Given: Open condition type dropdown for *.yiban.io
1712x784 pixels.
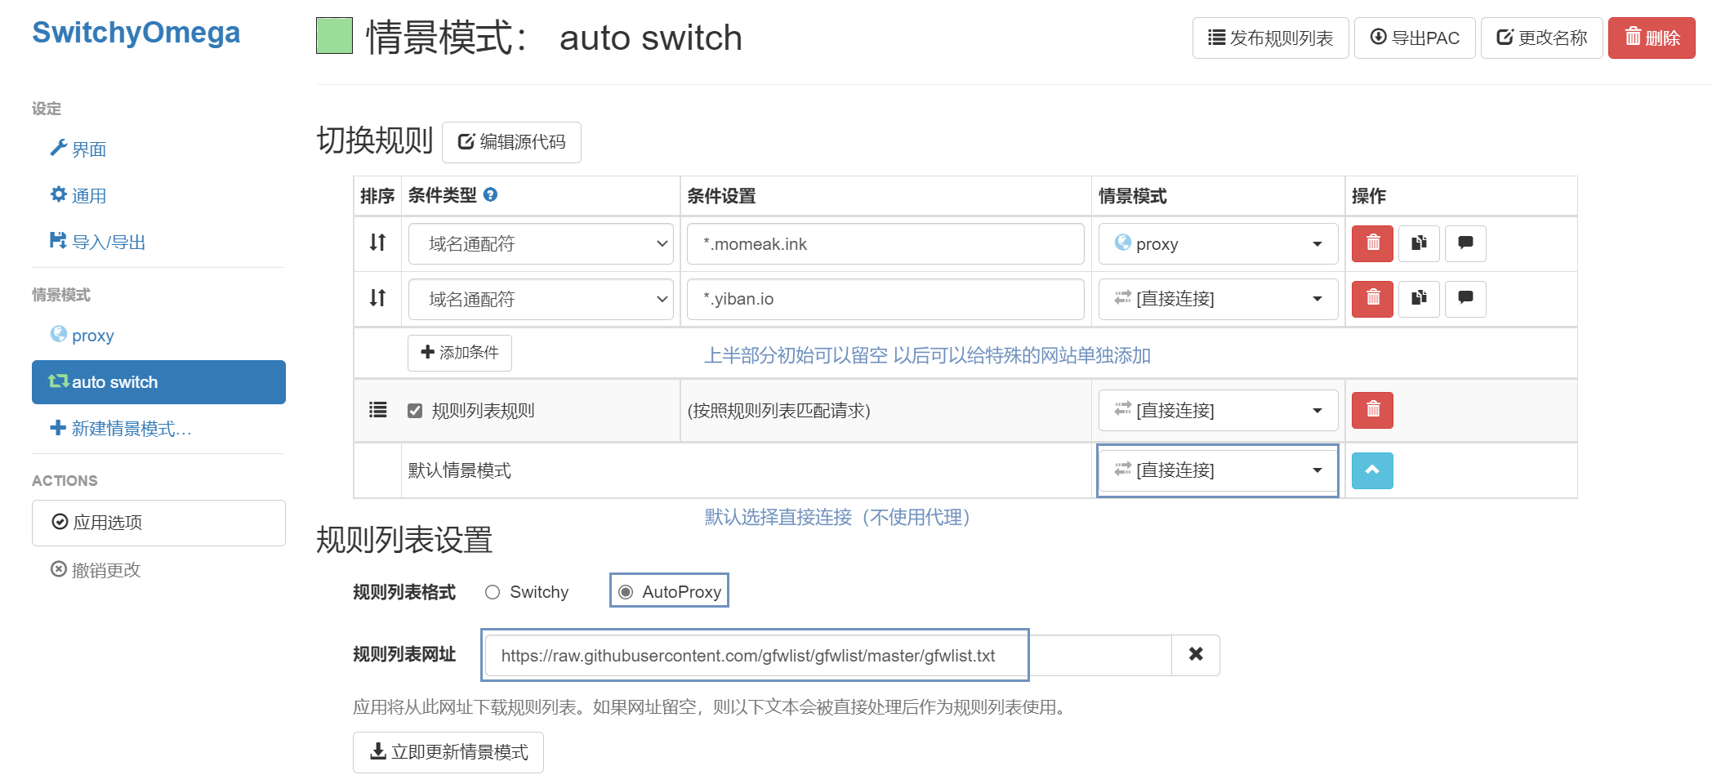Looking at the screenshot, I should 541,299.
